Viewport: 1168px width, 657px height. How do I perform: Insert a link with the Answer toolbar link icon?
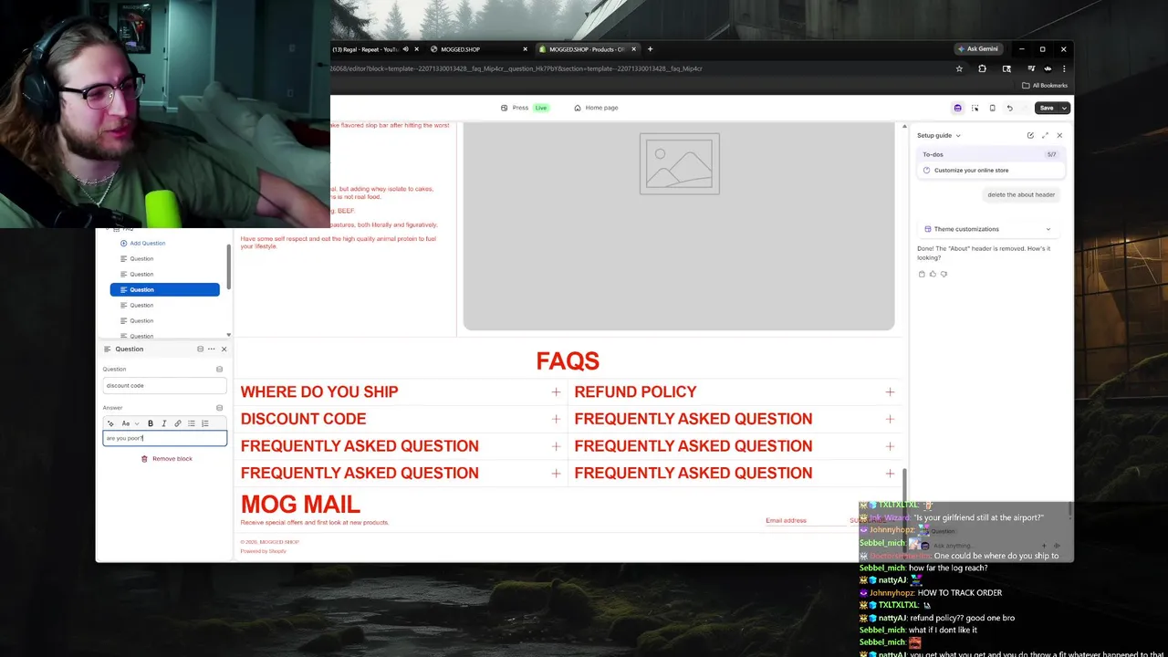pos(177,423)
